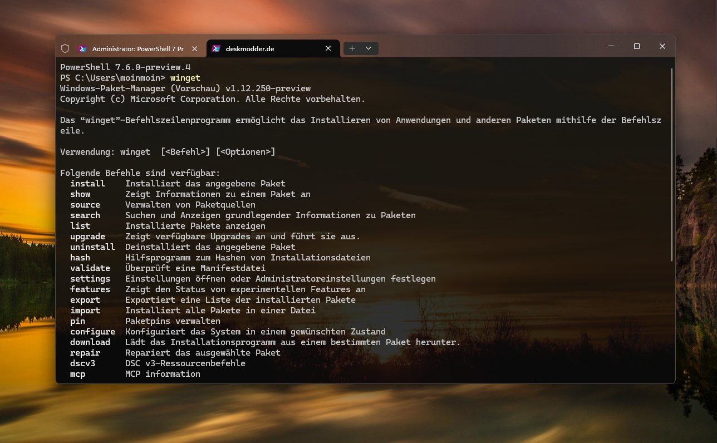Click the 'configure' command entry
The image size is (717, 443).
pyautogui.click(x=92, y=332)
